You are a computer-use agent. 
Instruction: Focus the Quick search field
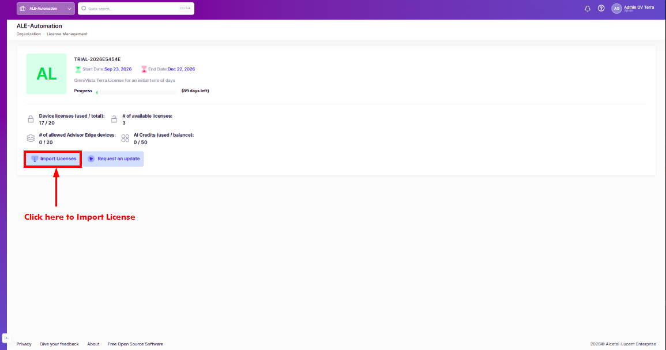[x=136, y=9]
